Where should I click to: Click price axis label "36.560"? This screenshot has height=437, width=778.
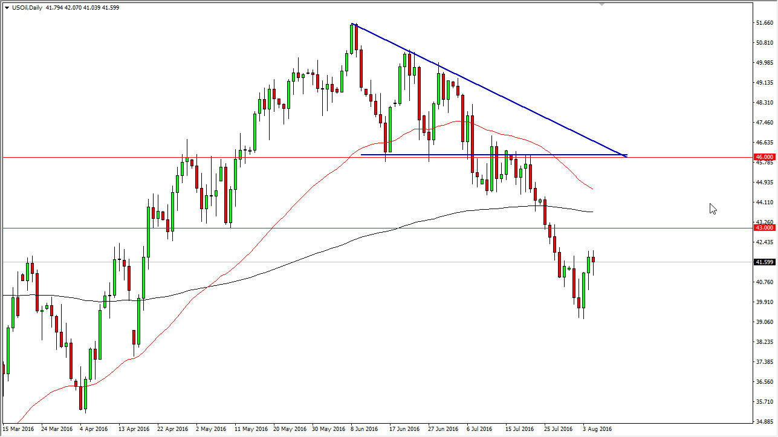(x=765, y=381)
